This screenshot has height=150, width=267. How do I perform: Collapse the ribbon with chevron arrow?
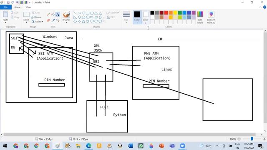tap(260, 7)
